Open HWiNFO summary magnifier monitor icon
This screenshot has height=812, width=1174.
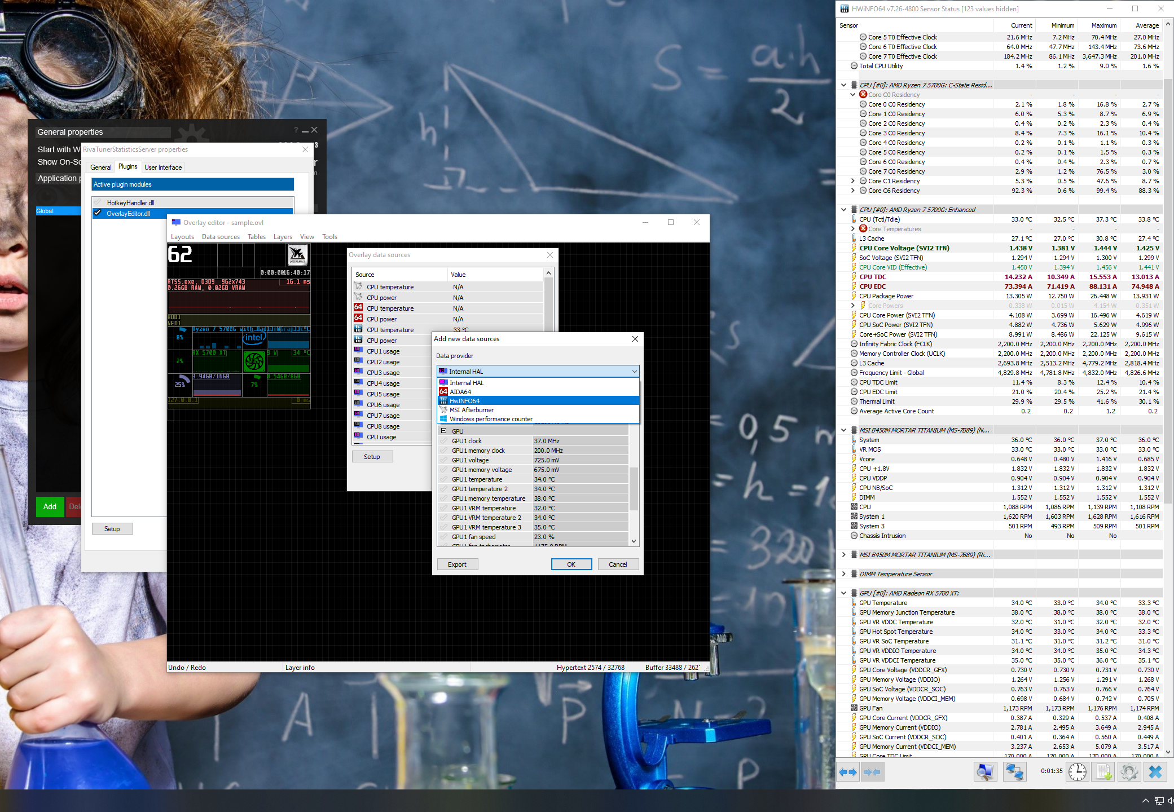pyautogui.click(x=985, y=771)
